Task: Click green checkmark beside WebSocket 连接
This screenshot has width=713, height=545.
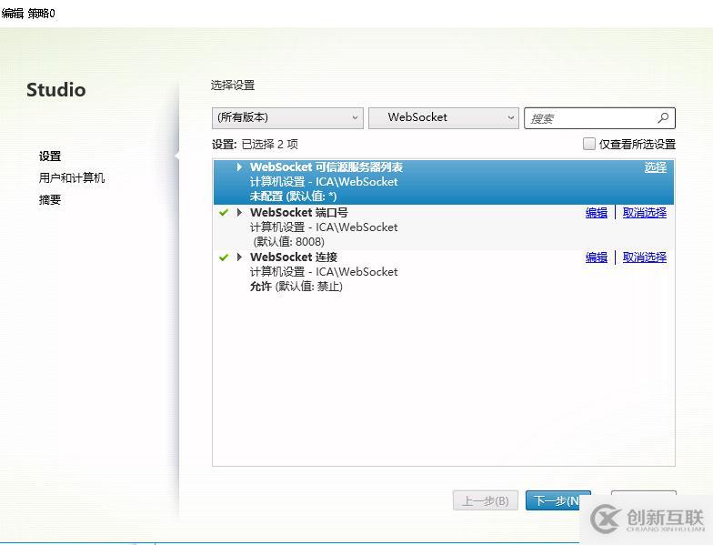Action: click(x=224, y=257)
